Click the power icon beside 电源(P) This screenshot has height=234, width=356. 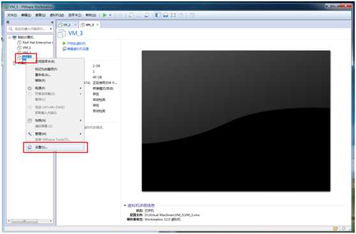30,88
